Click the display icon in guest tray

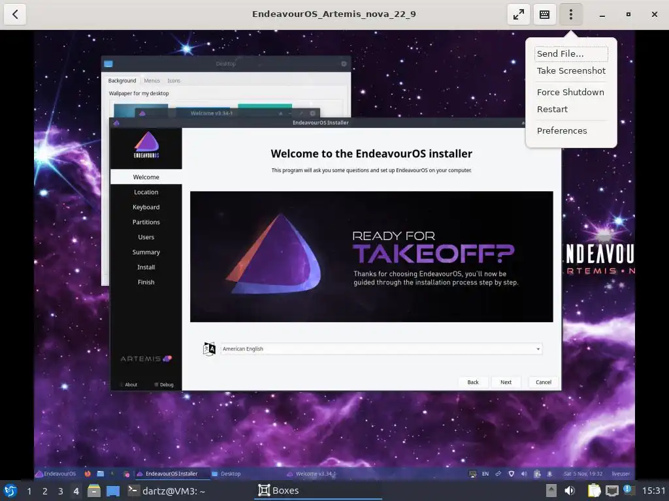click(x=473, y=474)
